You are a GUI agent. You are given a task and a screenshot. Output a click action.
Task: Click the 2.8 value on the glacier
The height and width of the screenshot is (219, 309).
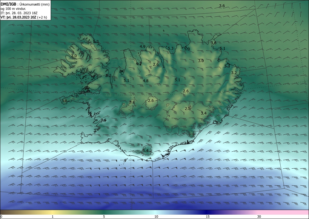tap(188, 108)
